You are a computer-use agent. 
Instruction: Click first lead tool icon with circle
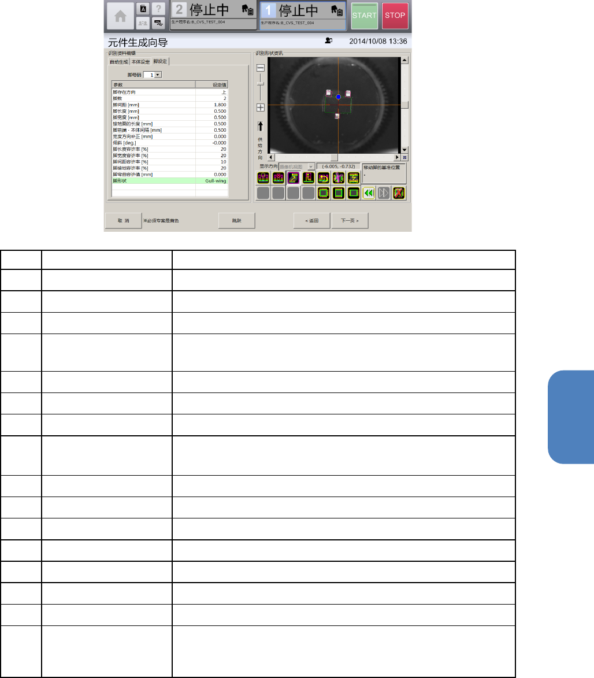coord(263,177)
